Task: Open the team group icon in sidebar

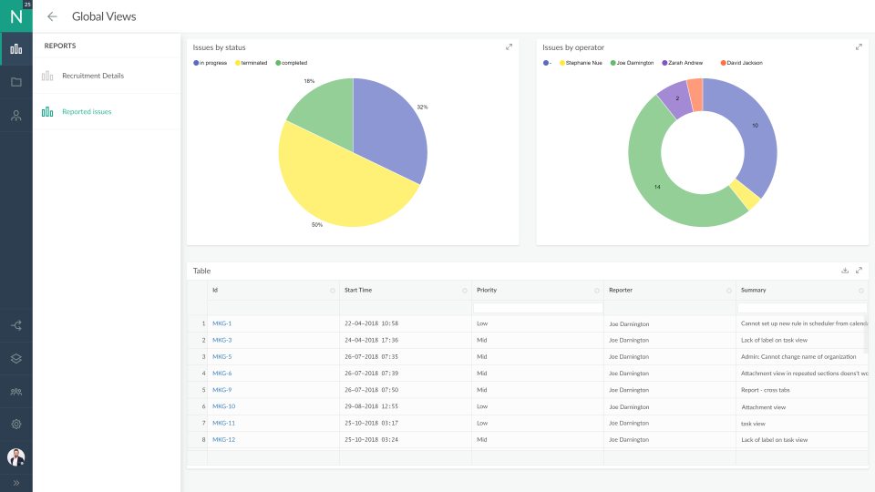Action: coord(16,391)
